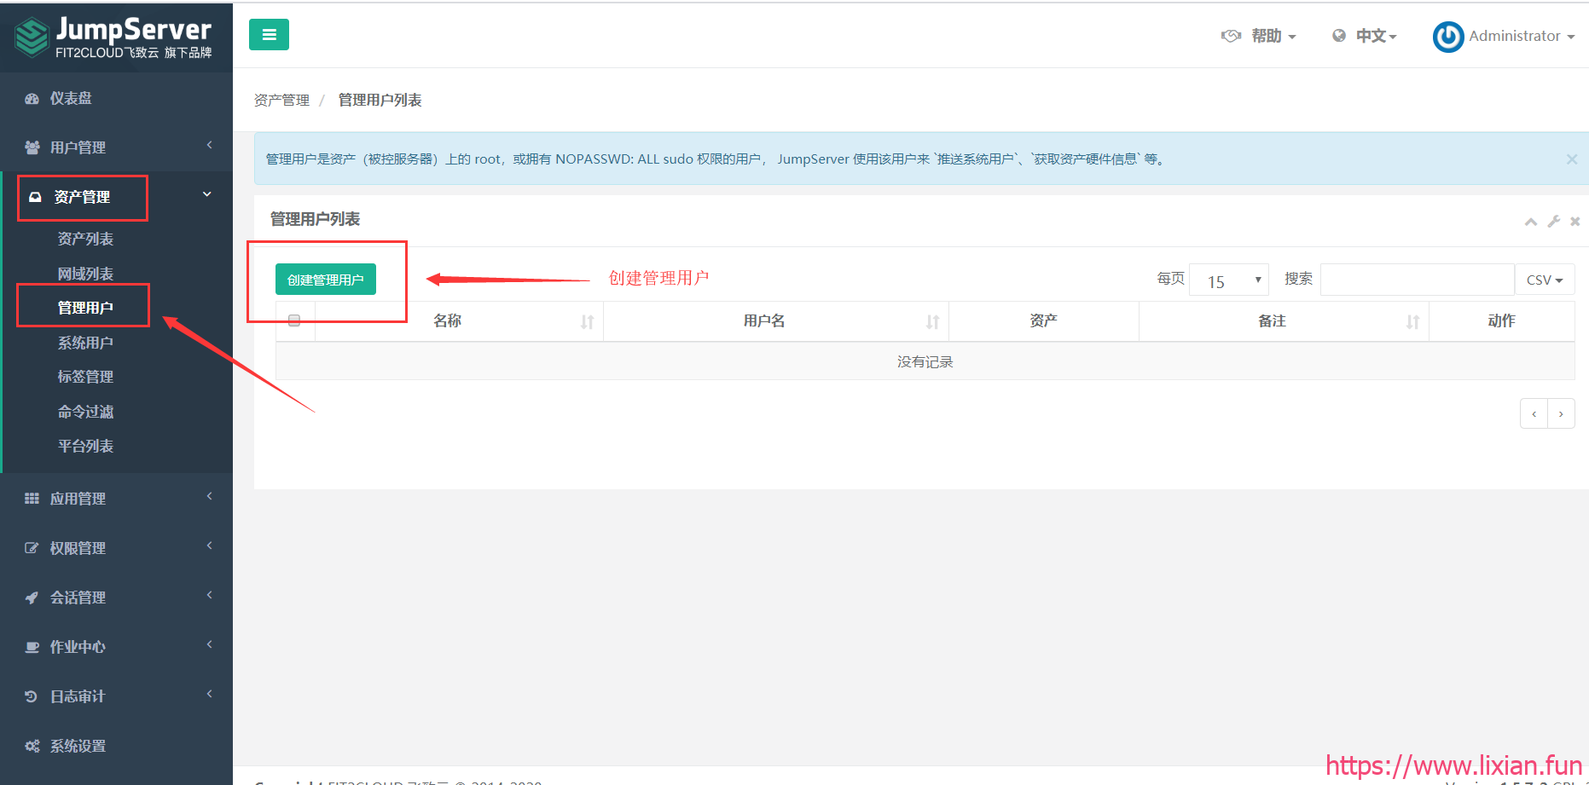The image size is (1589, 785).
Task: Click the JumpServer logo
Action: click(x=114, y=38)
